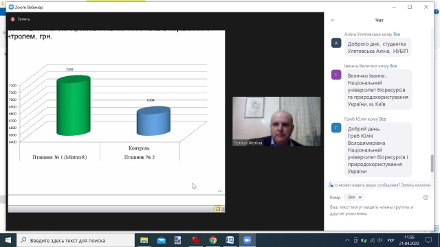This screenshot has height=247, width=440.
Task: Click the chat scrollbar thumb
Action: pos(432,163)
